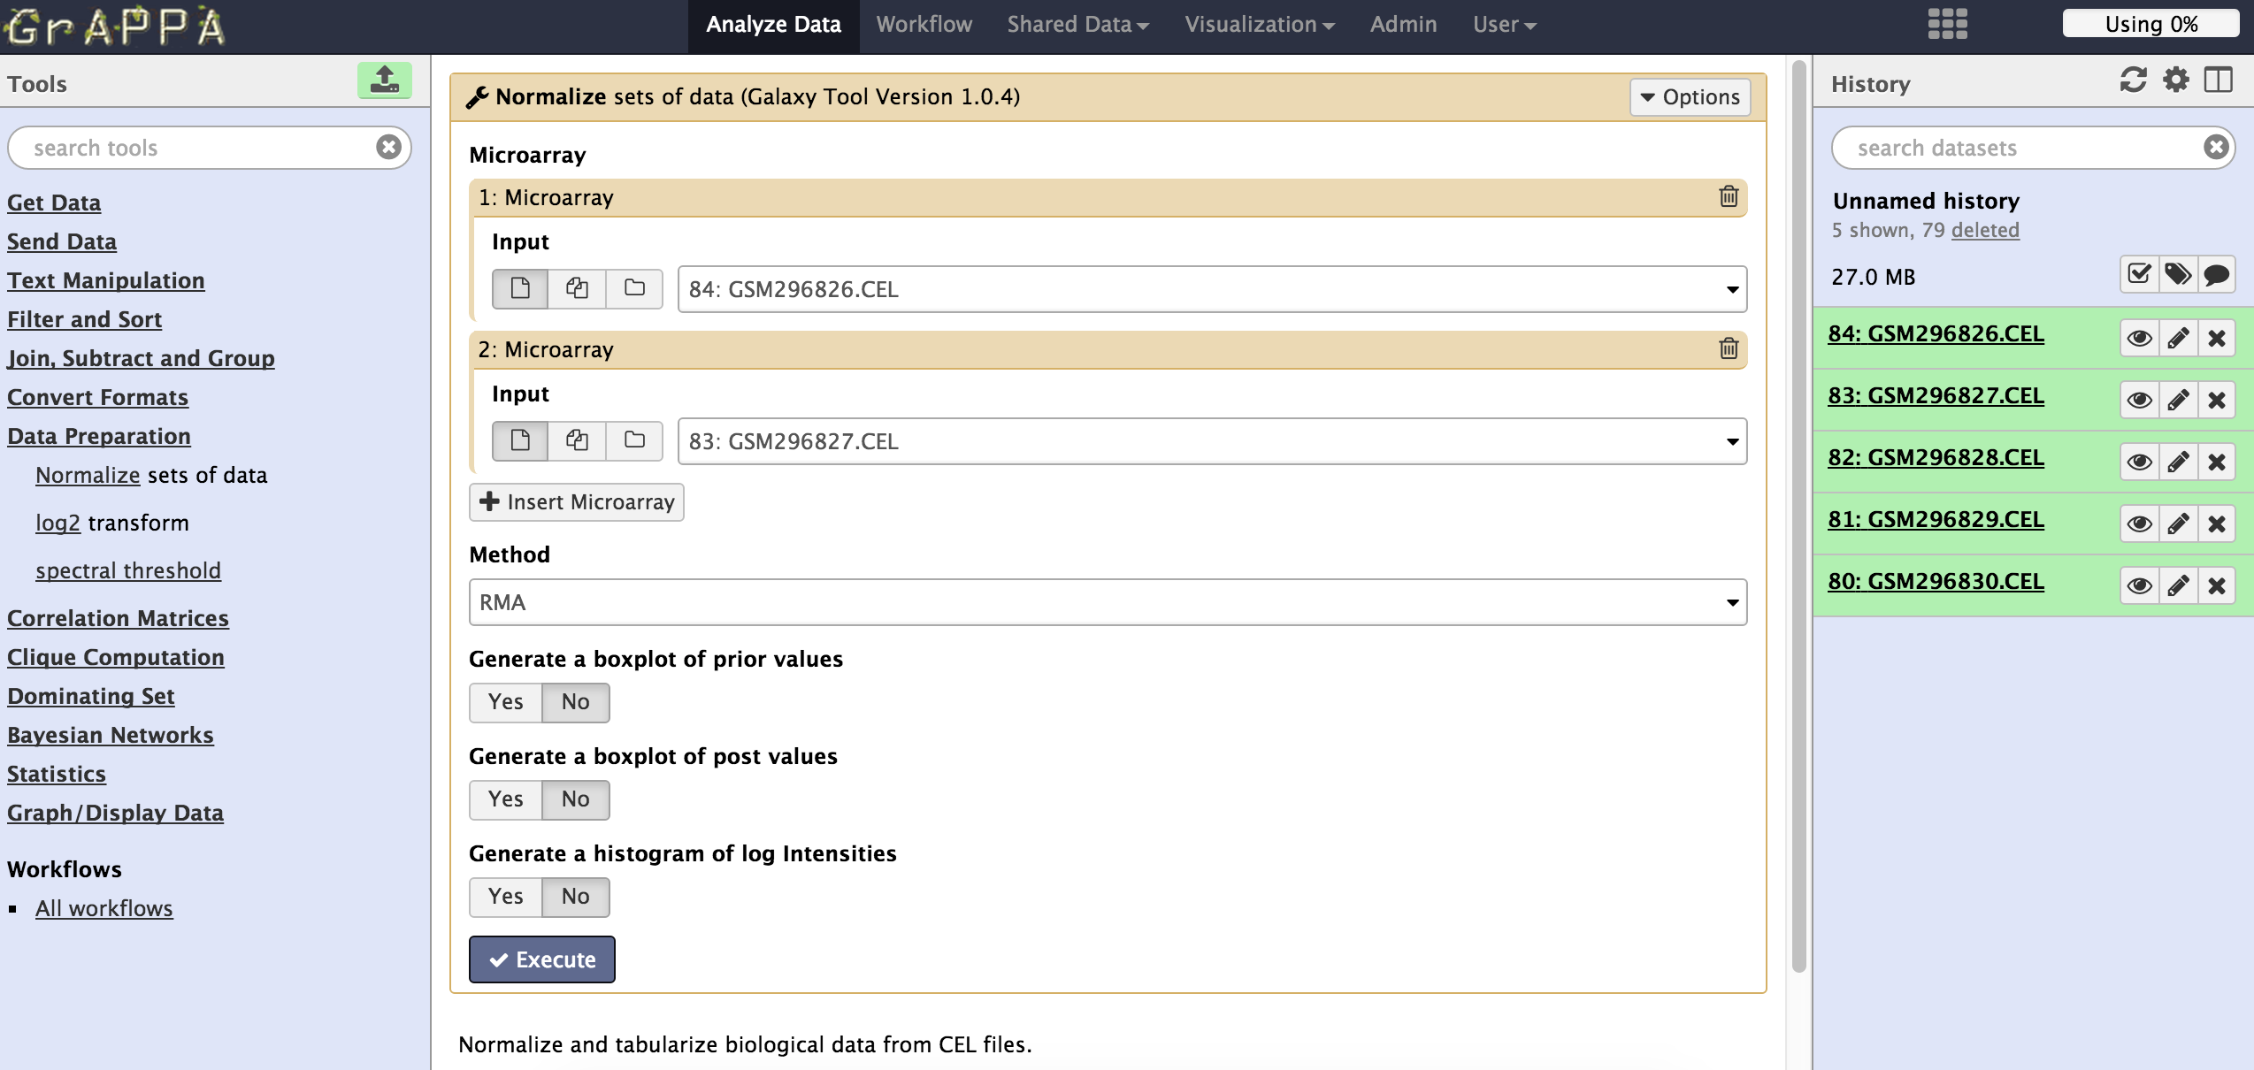The width and height of the screenshot is (2254, 1070).
Task: Click the upload data icon in Tools panel
Action: click(384, 80)
